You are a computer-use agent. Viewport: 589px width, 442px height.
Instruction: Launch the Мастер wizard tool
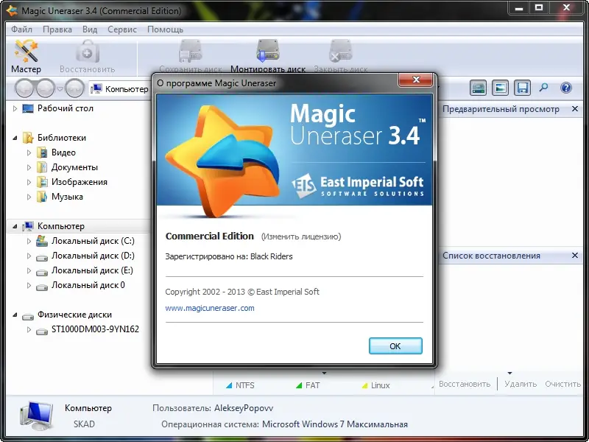[26, 57]
